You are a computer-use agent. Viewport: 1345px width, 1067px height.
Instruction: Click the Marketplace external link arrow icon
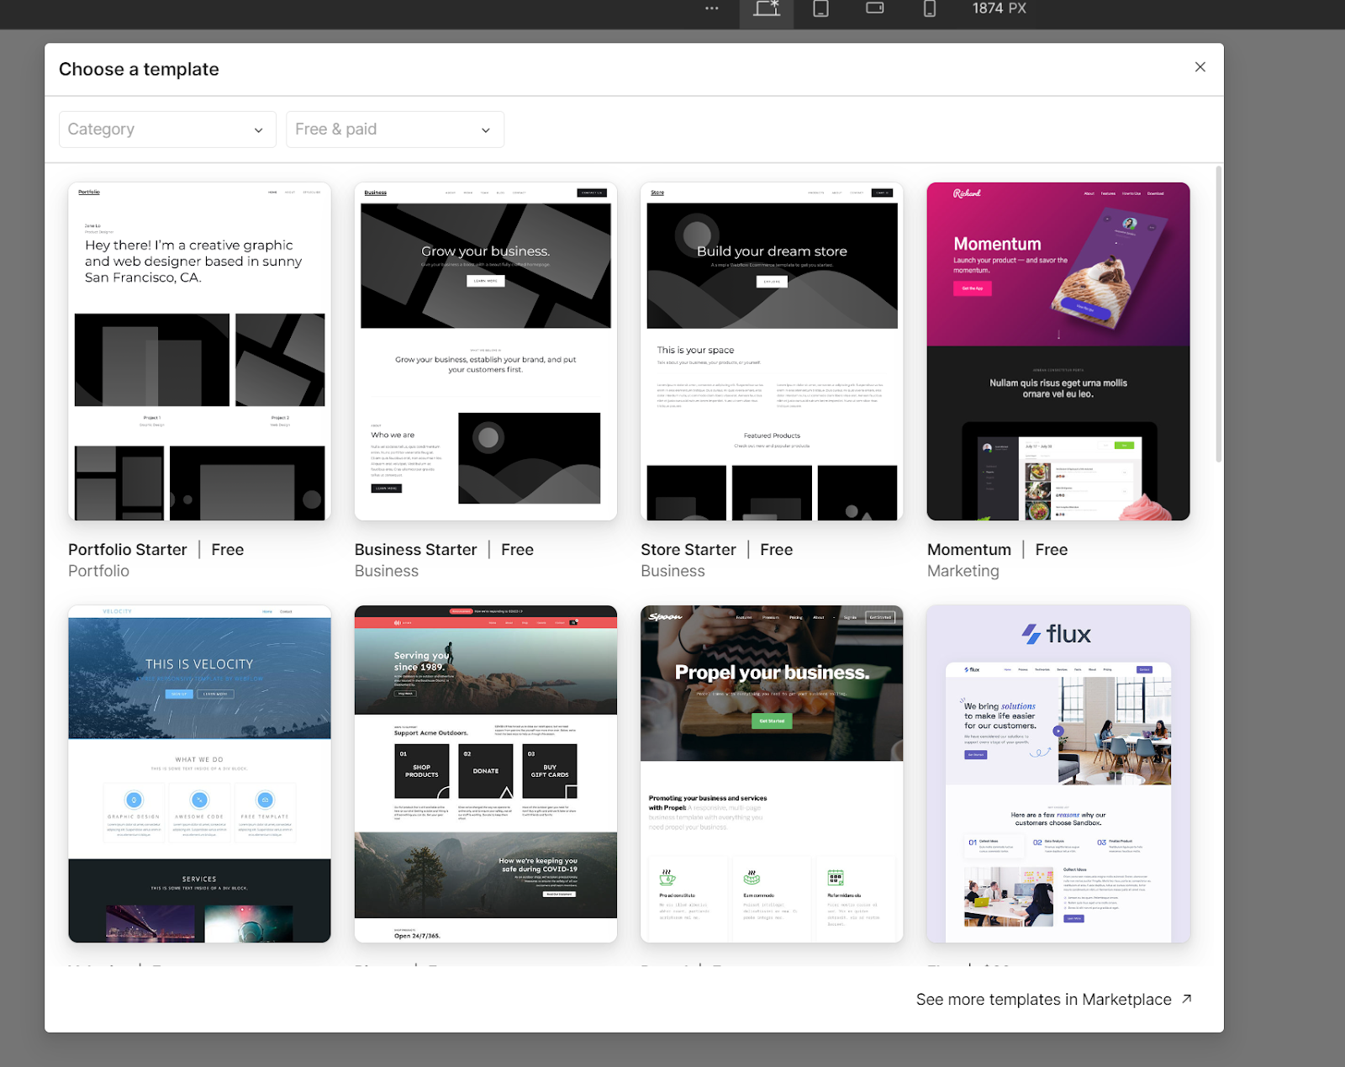(x=1187, y=999)
